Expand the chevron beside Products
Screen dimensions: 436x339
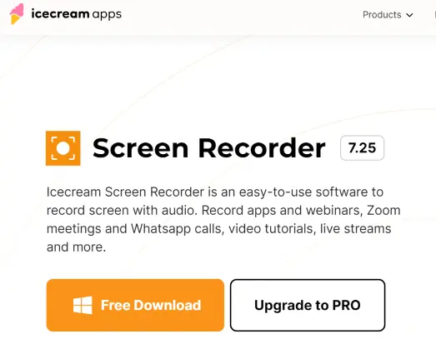click(x=409, y=15)
